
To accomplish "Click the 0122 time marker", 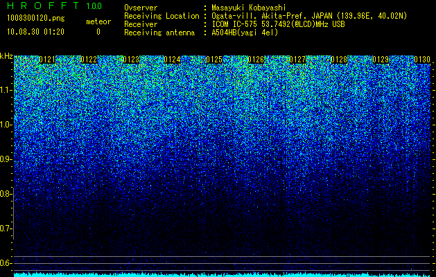I will coord(89,60).
